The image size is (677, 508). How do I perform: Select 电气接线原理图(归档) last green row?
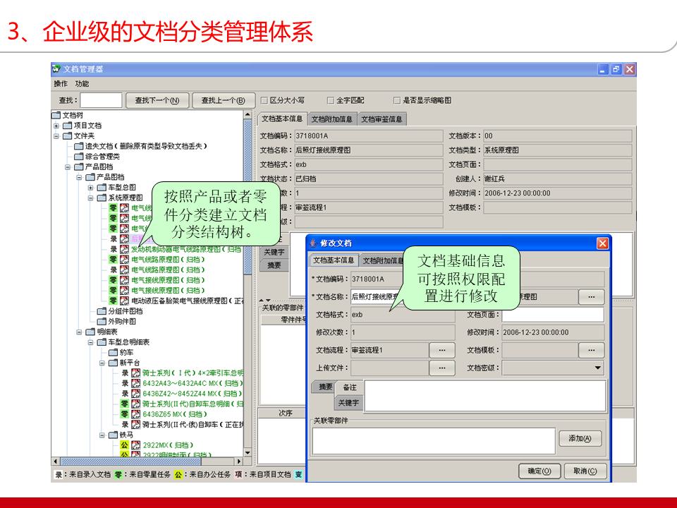(168, 290)
